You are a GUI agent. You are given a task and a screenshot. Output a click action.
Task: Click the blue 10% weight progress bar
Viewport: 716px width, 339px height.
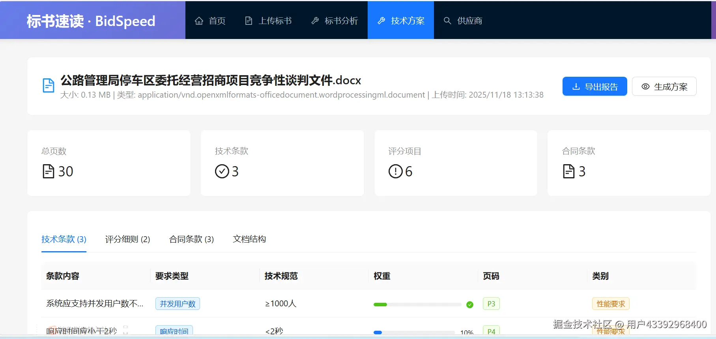click(x=414, y=332)
